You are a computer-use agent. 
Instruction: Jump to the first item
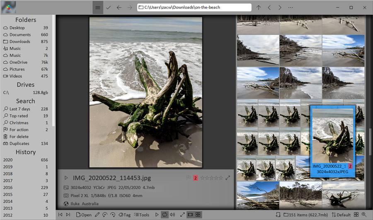coord(60,215)
